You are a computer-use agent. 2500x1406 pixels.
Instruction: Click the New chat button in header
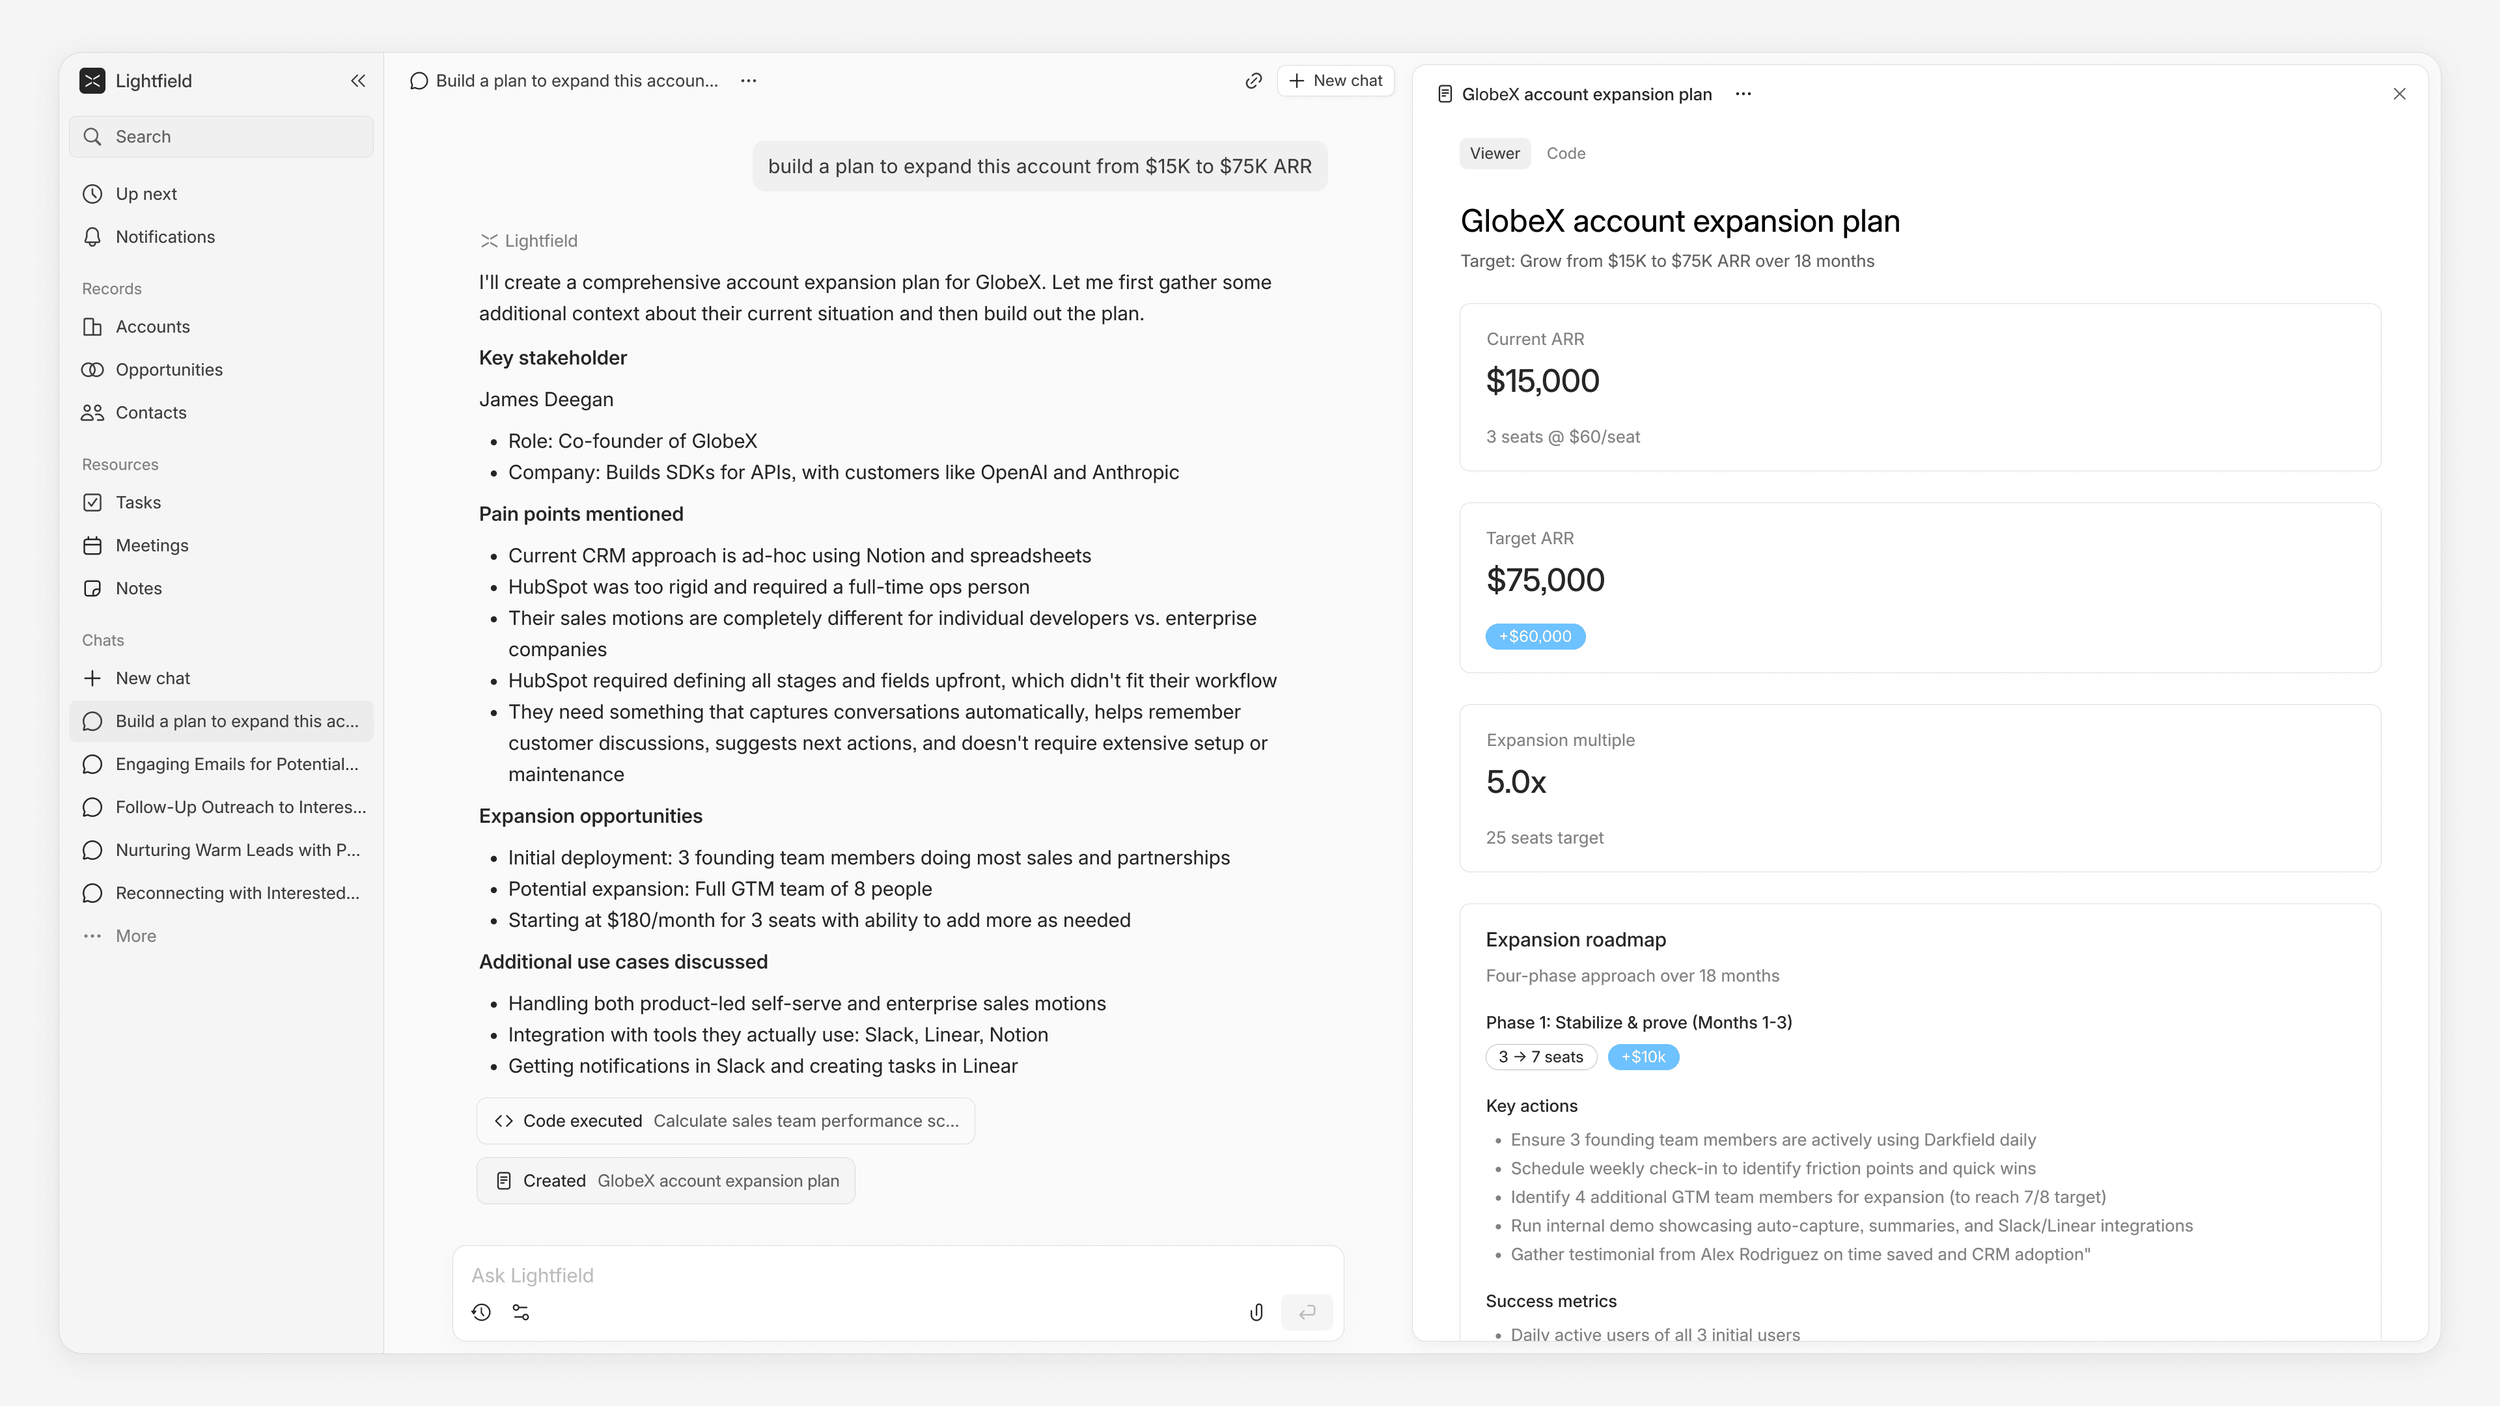click(1335, 81)
